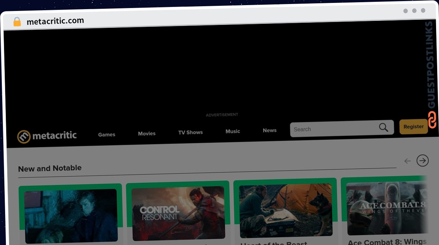Open the camping man and dog thumbnail
The image size is (439, 245).
285,211
